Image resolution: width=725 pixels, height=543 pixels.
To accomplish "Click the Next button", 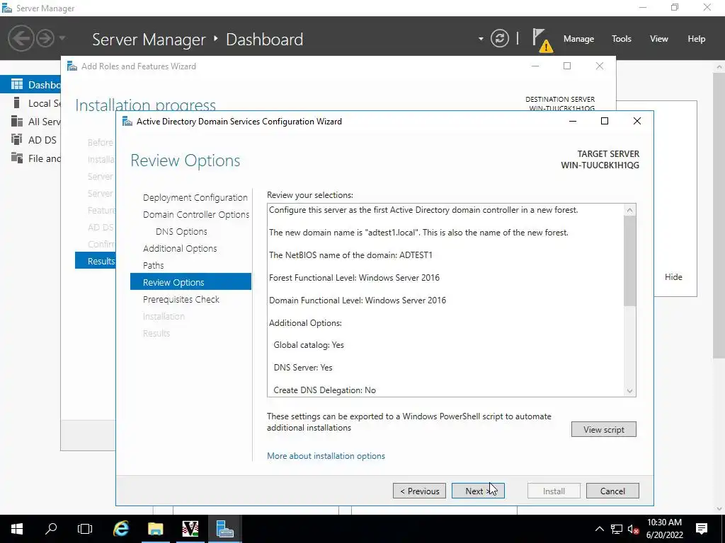I will 478,491.
